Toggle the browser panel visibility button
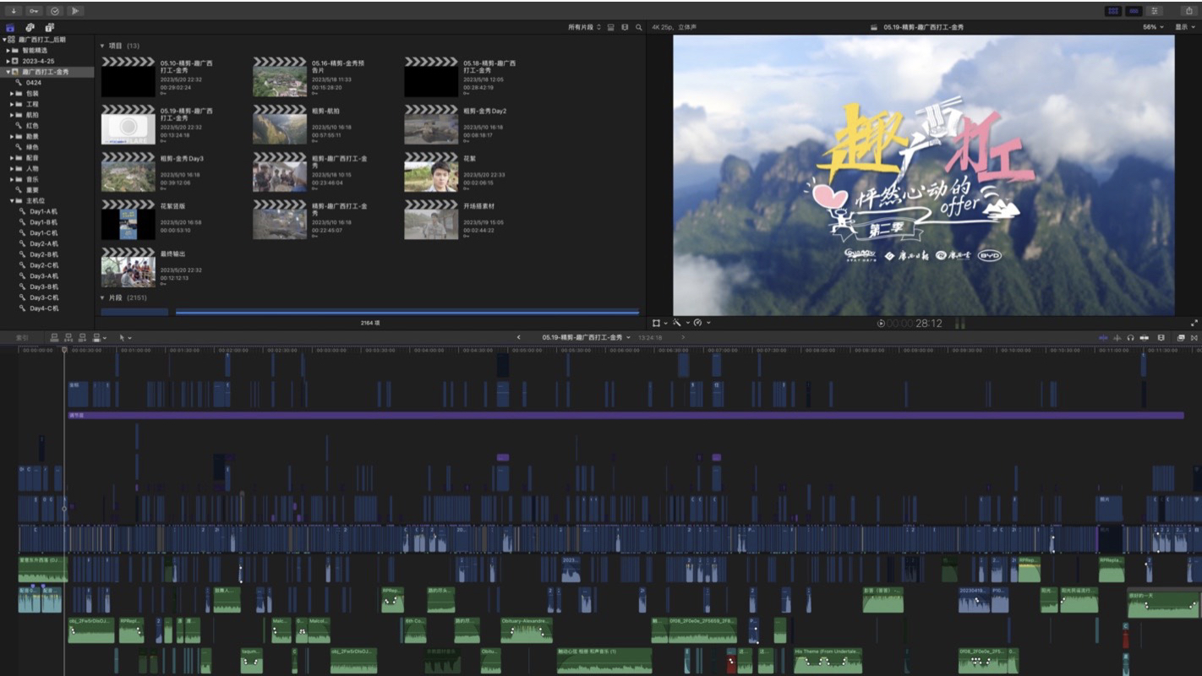The width and height of the screenshot is (1202, 676). [1113, 11]
